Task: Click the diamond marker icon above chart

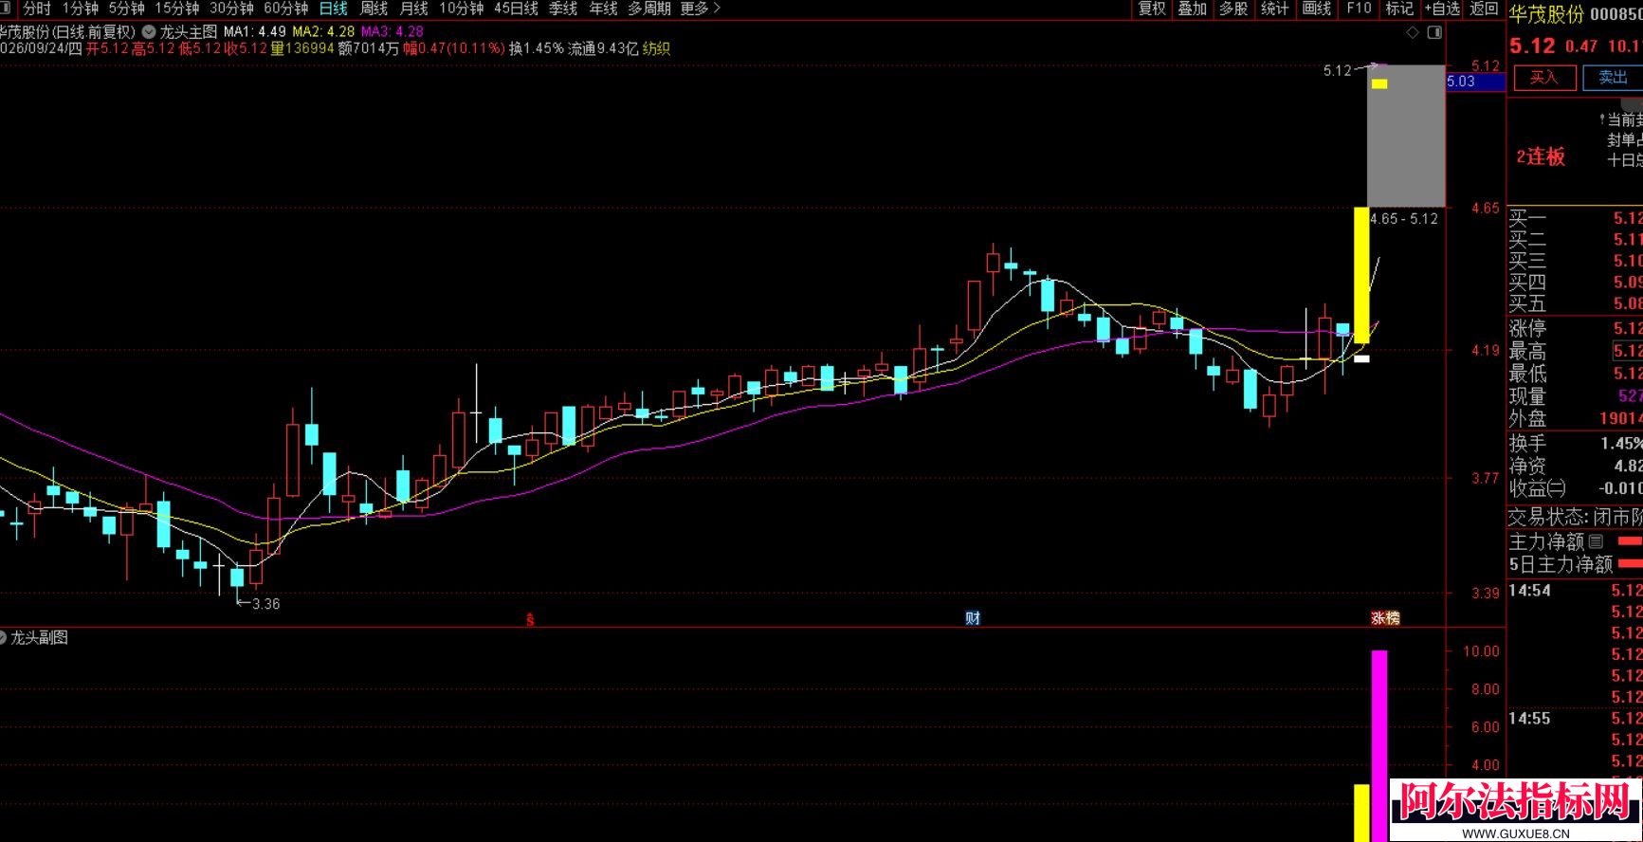Action: [x=1413, y=32]
